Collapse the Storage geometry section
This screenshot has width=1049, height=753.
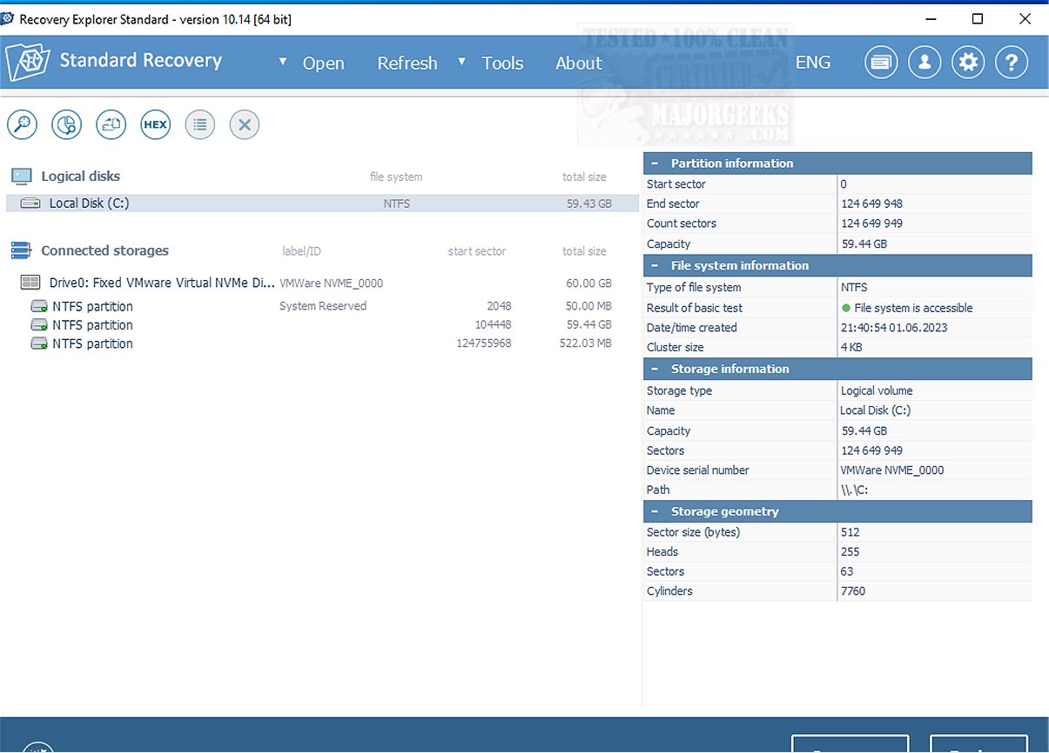(x=654, y=511)
